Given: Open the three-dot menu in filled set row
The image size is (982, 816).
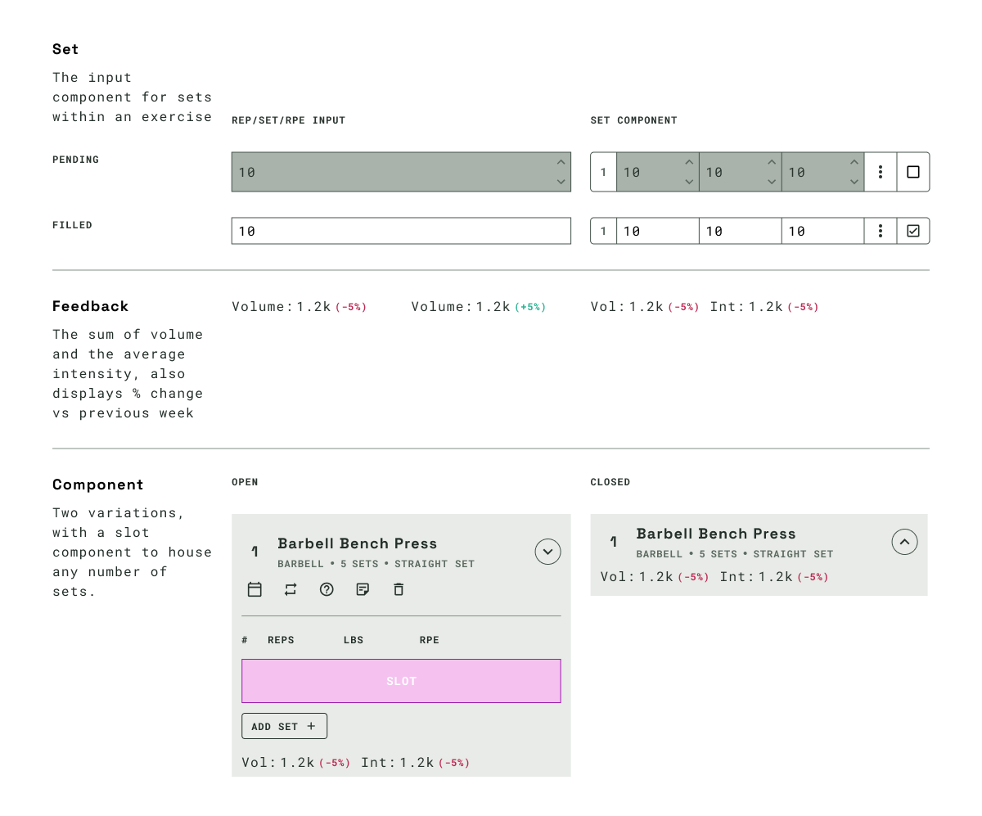Looking at the screenshot, I should pyautogui.click(x=881, y=231).
